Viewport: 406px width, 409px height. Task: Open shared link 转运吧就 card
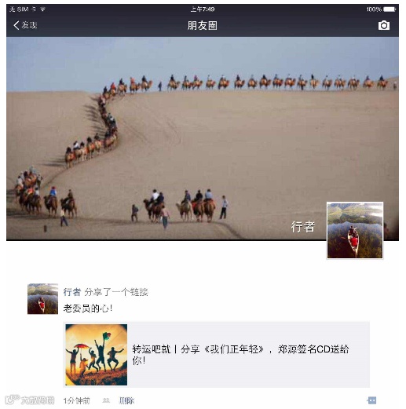click(217, 355)
